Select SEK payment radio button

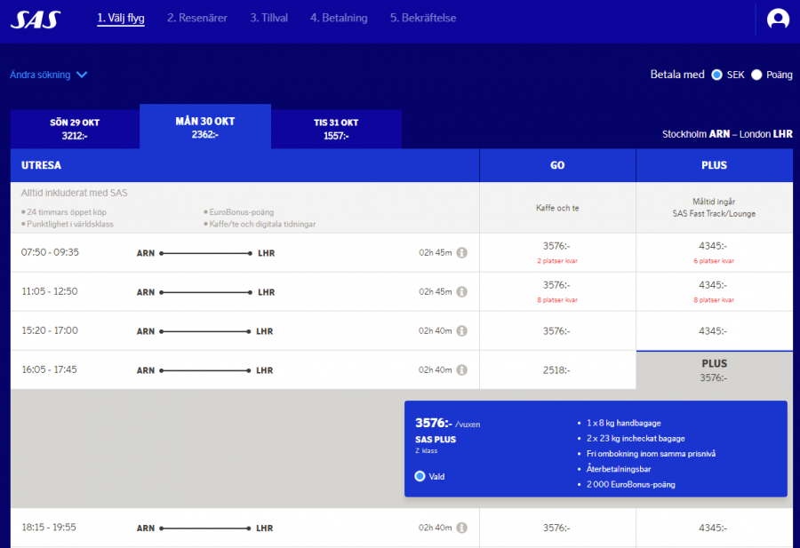[716, 75]
